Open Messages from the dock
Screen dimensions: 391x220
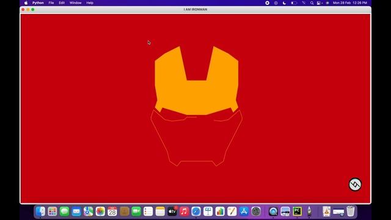[x=64, y=211]
